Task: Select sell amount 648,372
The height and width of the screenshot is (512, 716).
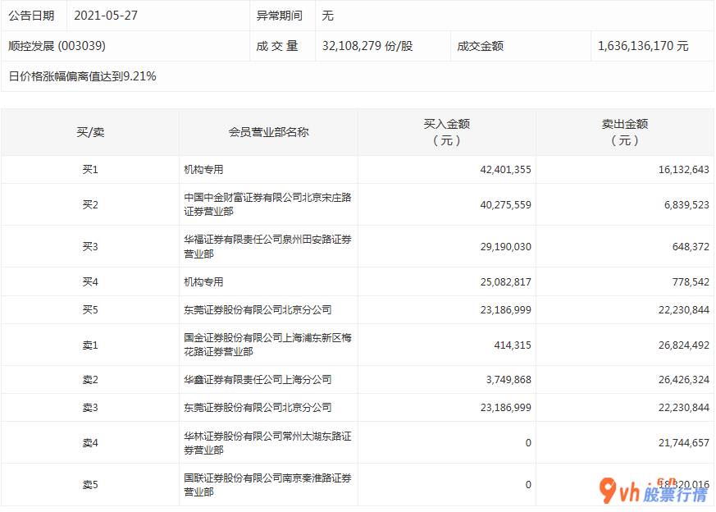Action: tap(691, 247)
